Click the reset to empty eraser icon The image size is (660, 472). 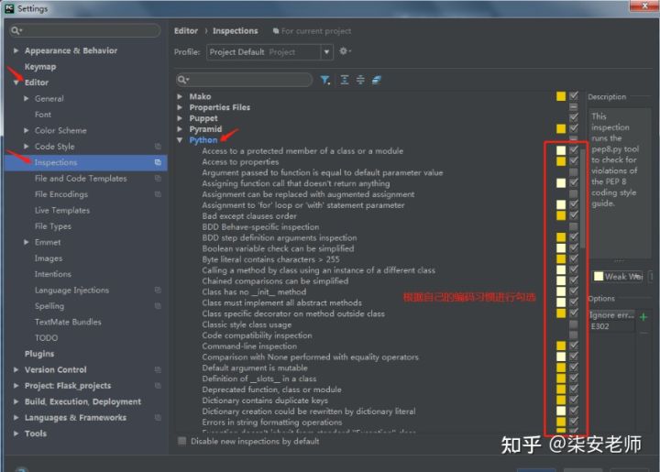coord(377,80)
